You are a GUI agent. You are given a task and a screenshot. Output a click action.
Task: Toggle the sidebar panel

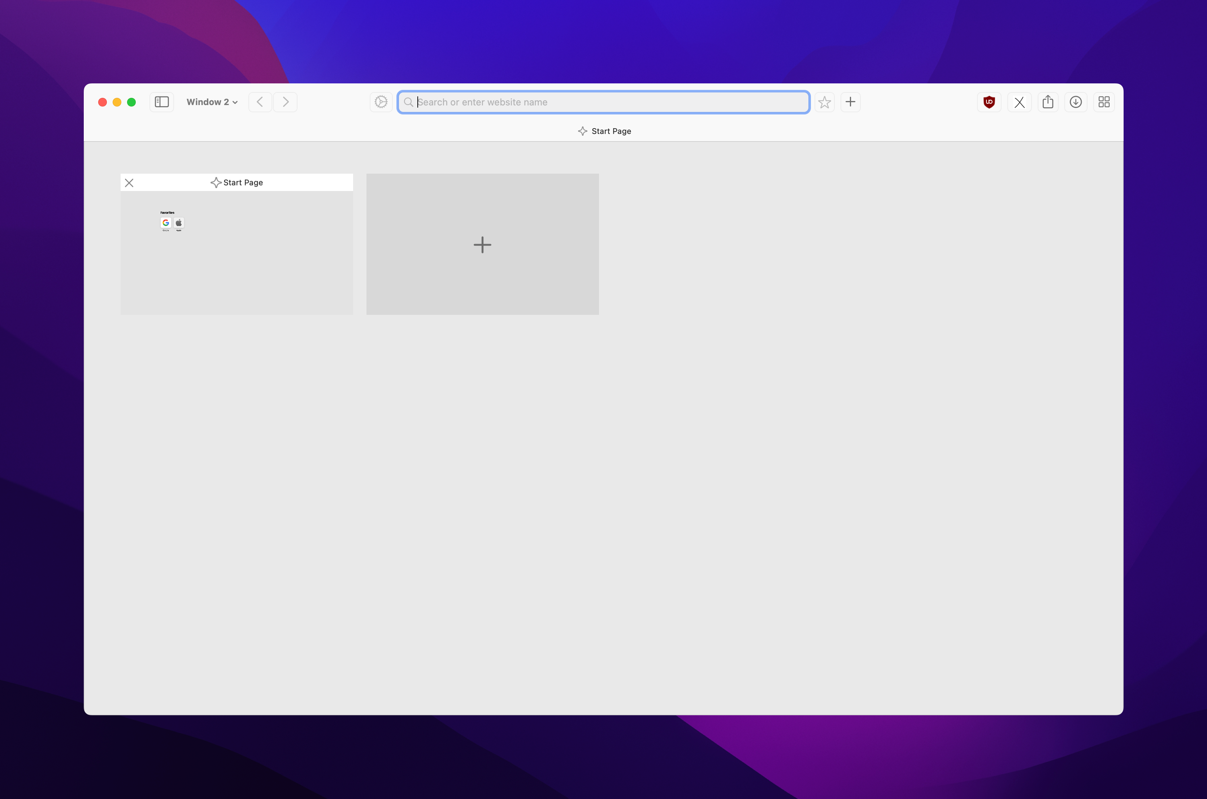(161, 102)
